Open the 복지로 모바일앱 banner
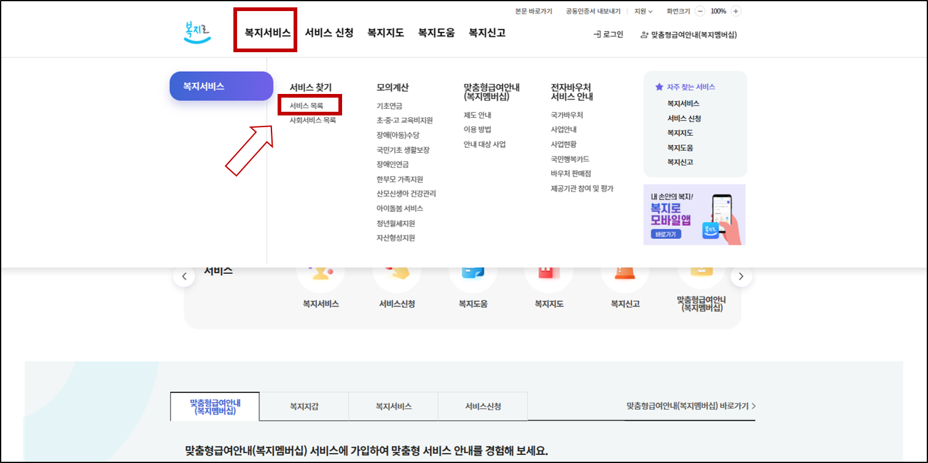Viewport: 928px width, 463px height. [695, 215]
